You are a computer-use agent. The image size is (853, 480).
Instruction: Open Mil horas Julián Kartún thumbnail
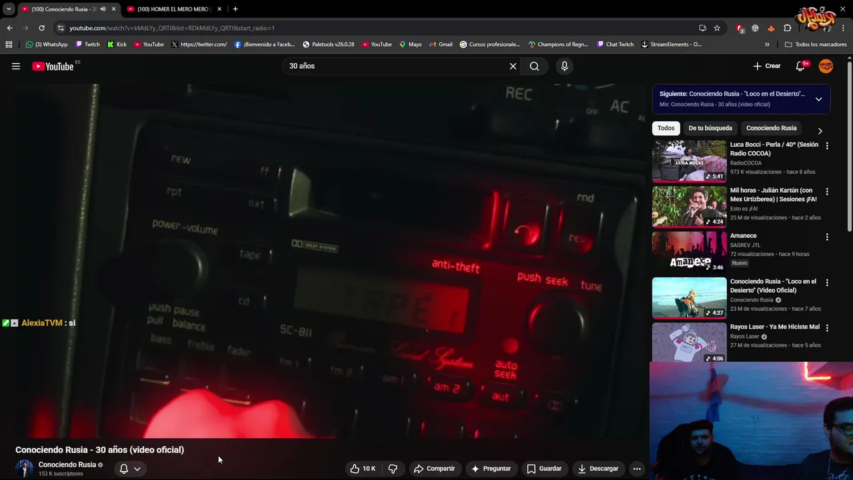click(689, 207)
